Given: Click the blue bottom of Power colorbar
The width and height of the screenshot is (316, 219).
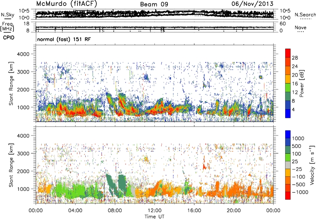Looking at the screenshot, I should 288,113.
